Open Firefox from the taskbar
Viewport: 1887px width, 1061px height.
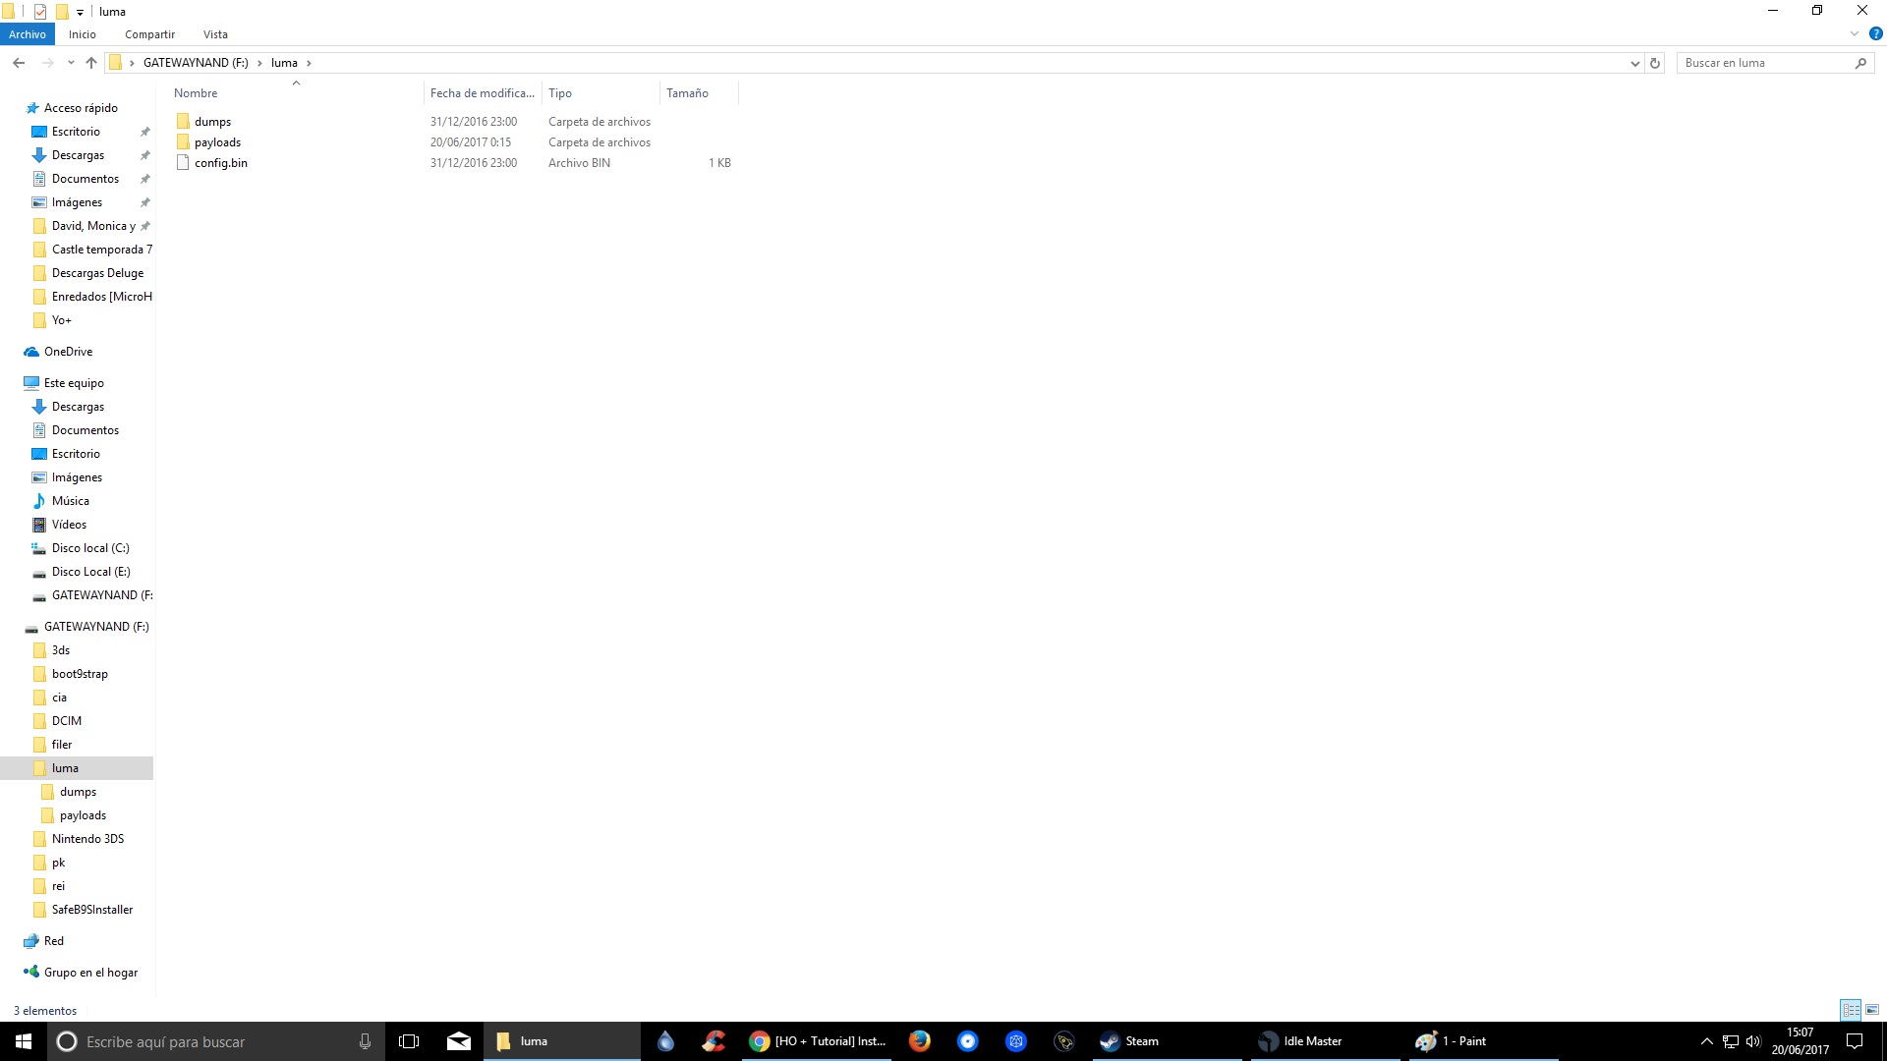(920, 1041)
